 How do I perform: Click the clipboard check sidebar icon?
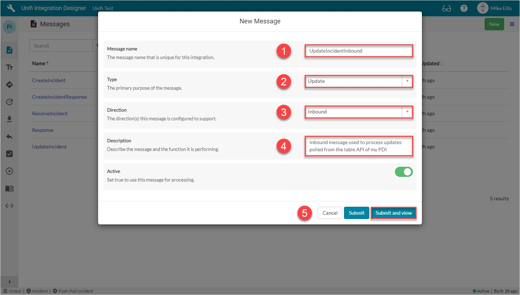[9, 154]
